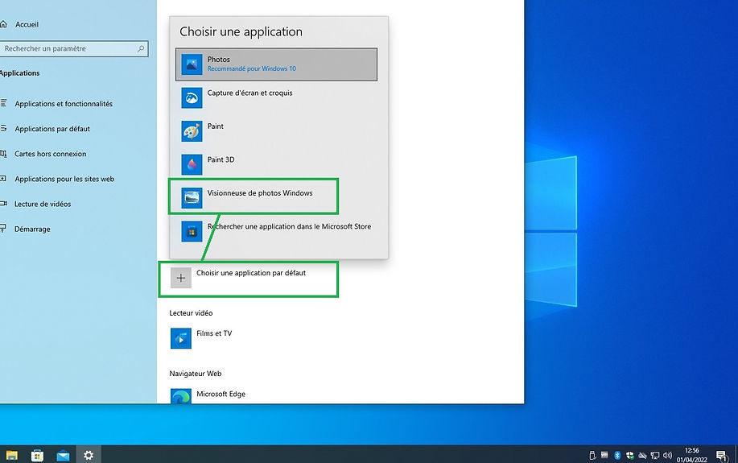
Task: Click the Microsoft Store icon in list
Action: pos(192,231)
